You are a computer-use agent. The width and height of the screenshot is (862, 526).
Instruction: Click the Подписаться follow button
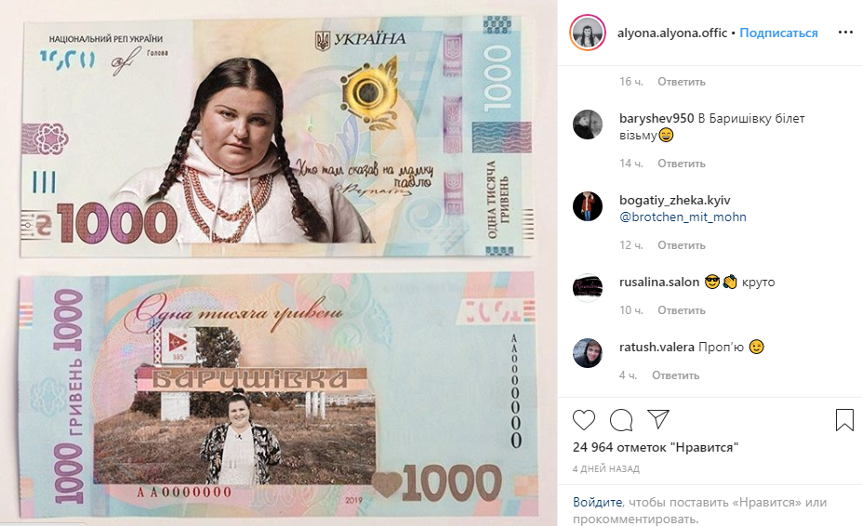coord(778,33)
